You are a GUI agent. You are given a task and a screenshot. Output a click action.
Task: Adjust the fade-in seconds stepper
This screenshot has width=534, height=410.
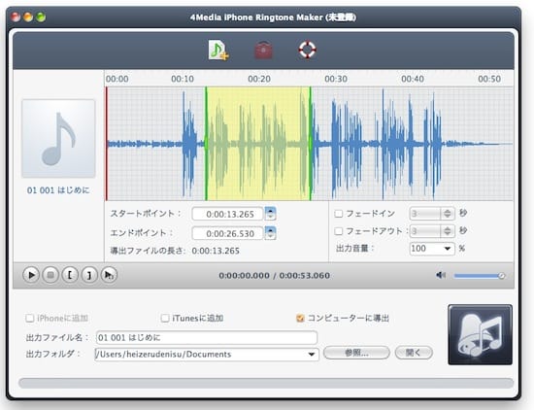(448, 214)
